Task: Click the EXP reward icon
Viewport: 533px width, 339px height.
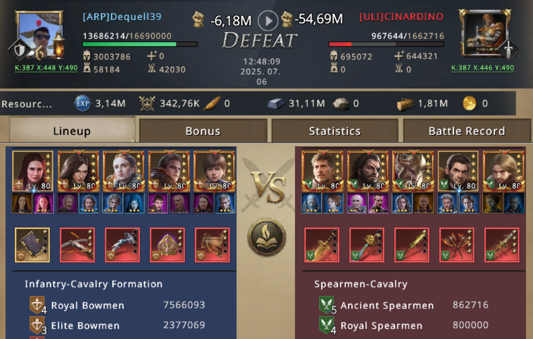Action: pyautogui.click(x=83, y=103)
